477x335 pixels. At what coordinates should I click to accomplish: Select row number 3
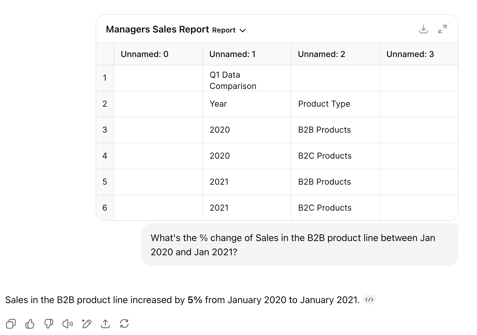[x=105, y=130]
